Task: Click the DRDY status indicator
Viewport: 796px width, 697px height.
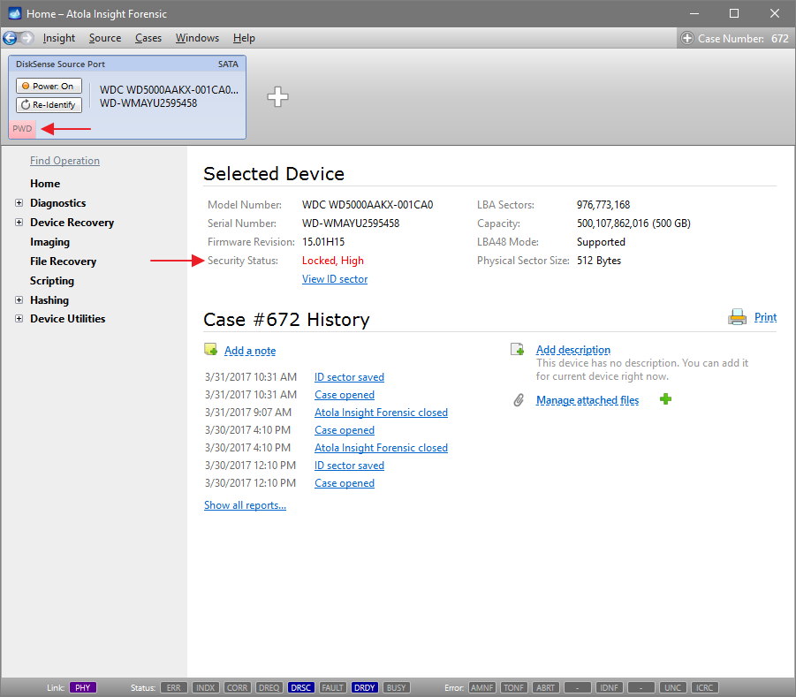Action: tap(364, 687)
